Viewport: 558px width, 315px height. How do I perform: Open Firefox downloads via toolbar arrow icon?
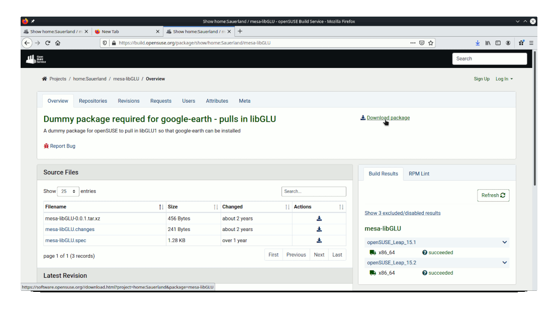pos(478,43)
